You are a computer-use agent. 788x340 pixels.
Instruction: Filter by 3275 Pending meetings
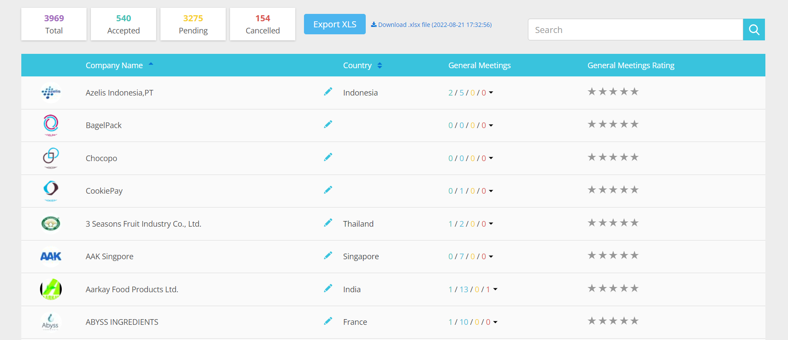pos(193,24)
